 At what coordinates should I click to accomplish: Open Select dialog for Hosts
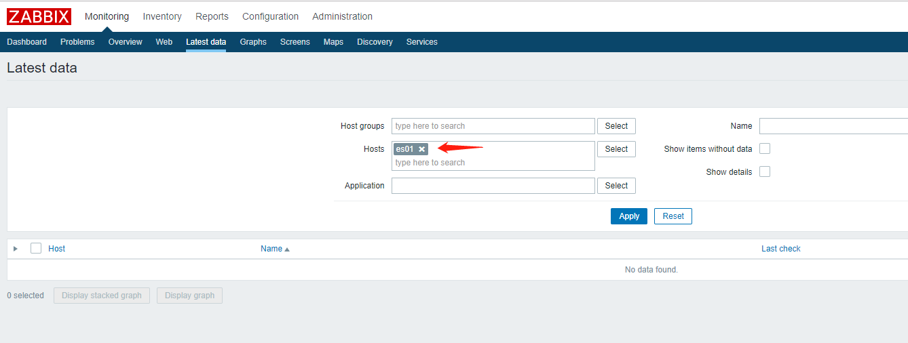click(616, 149)
